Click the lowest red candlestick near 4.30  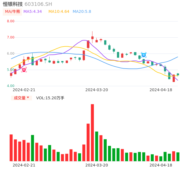174,78
